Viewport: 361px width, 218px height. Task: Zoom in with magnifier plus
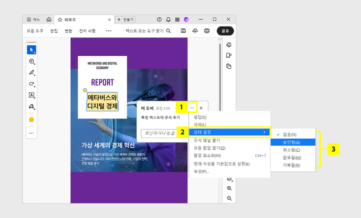coord(229,188)
